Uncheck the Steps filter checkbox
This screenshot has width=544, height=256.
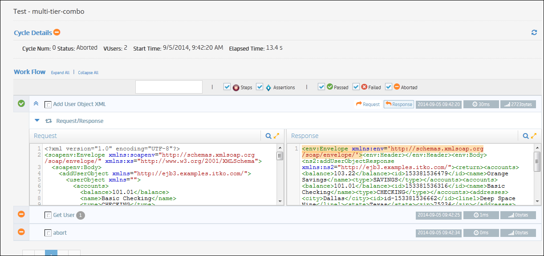[227, 87]
